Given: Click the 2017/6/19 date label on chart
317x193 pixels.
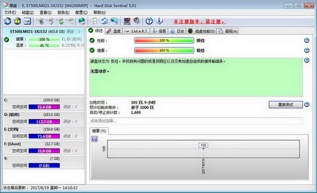Looking at the screenshot, I should point(203,166).
